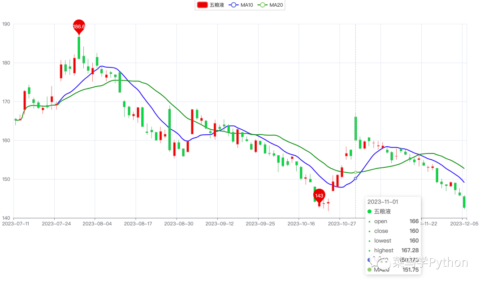Click the 五粮液 series name in the tooltip
The width and height of the screenshot is (484, 285).
tap(382, 211)
